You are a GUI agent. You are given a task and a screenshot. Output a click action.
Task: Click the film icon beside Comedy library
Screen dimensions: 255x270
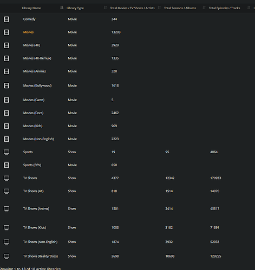pyautogui.click(x=6, y=19)
